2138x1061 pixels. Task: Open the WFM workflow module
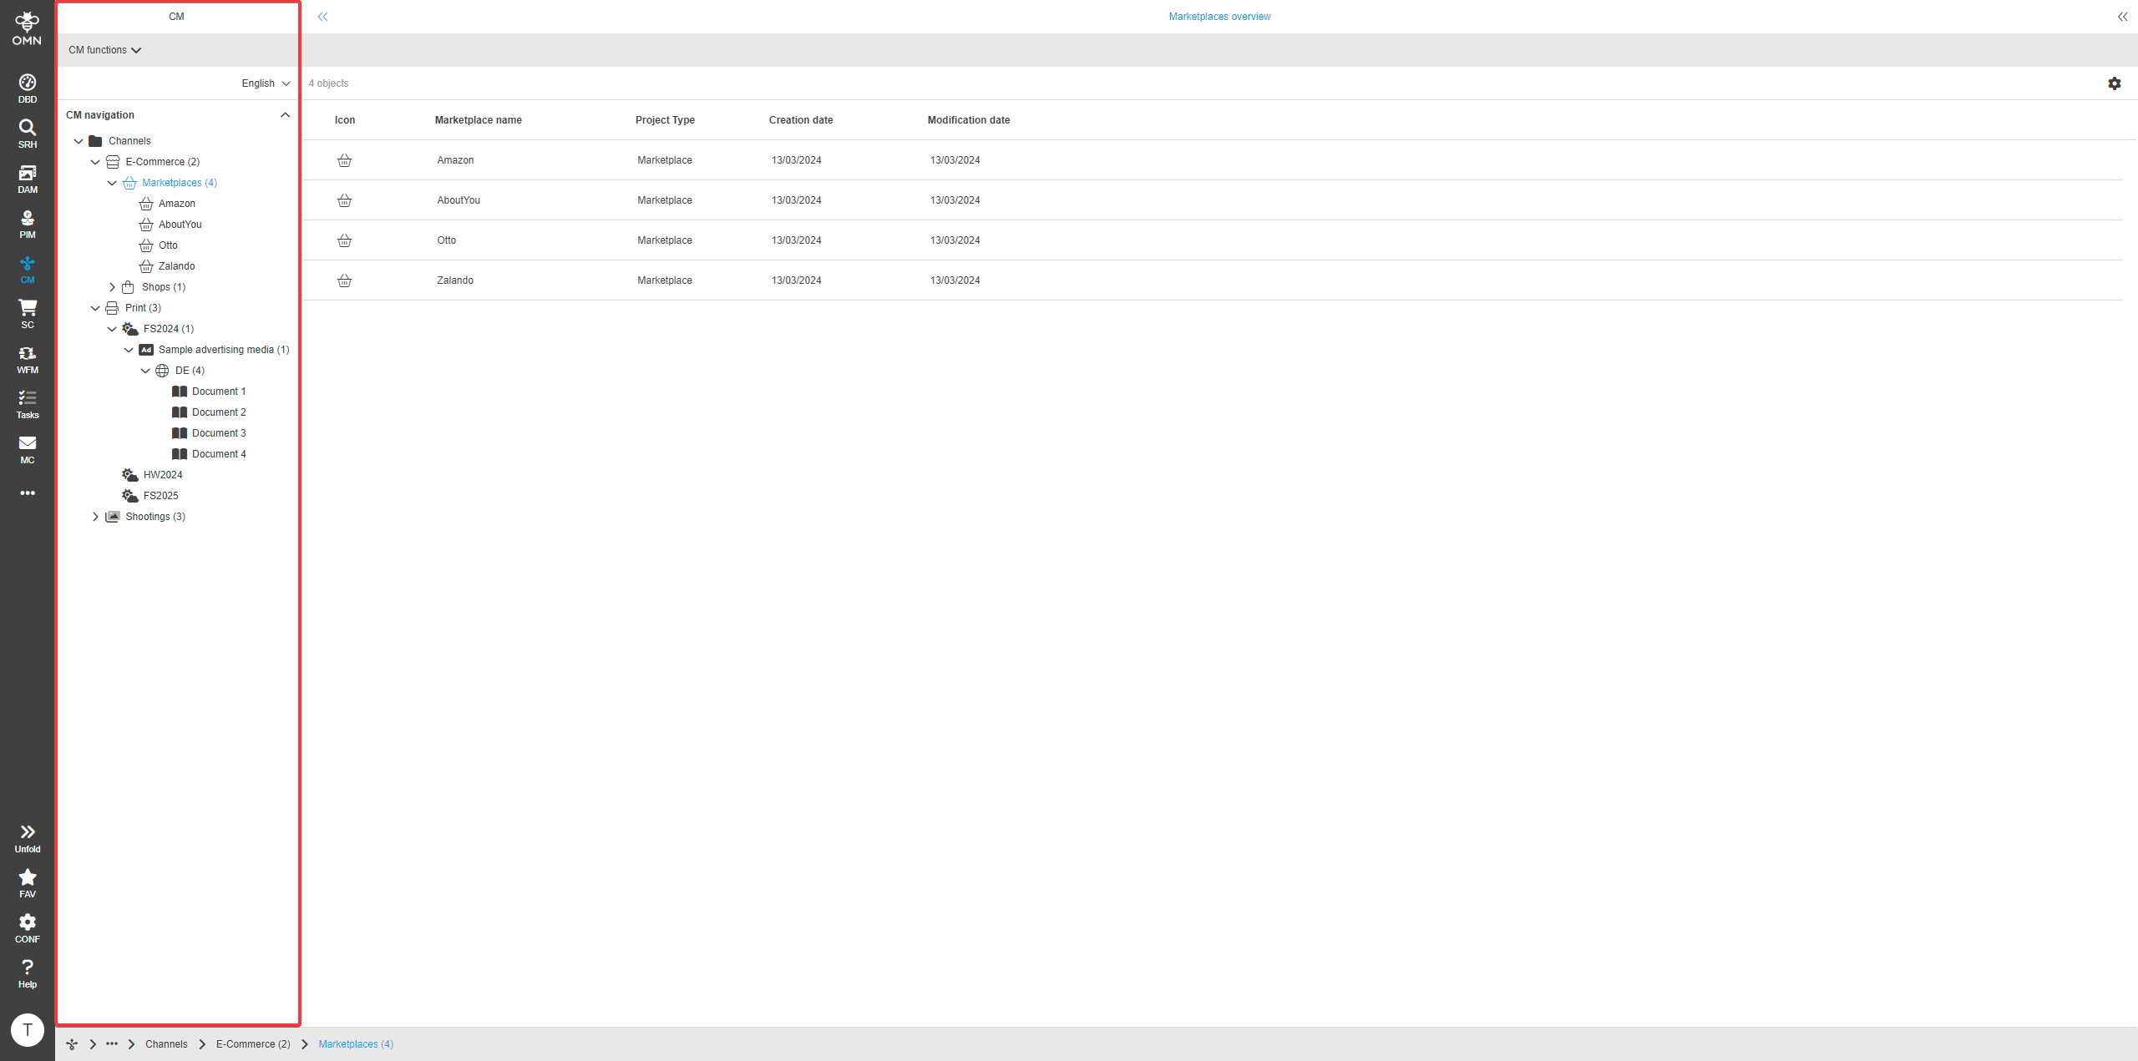point(28,359)
